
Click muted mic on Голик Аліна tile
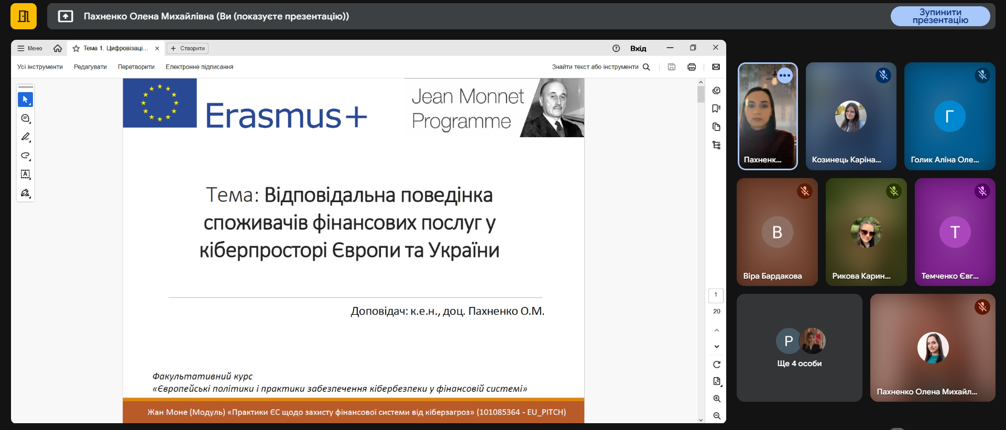click(x=982, y=75)
